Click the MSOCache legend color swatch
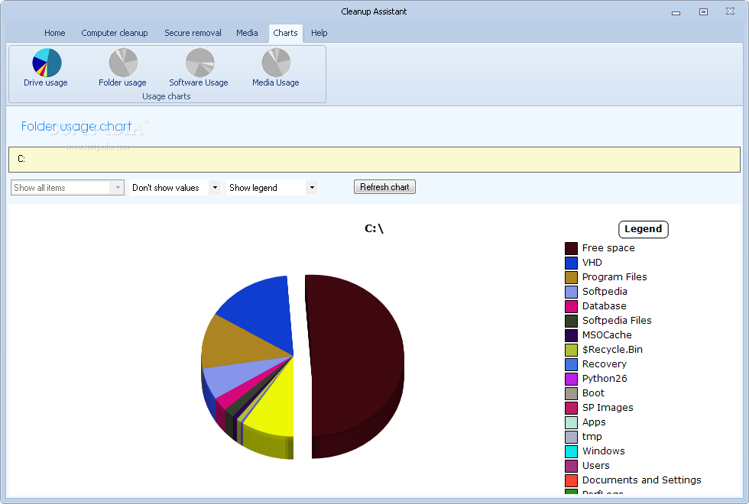 pyautogui.click(x=572, y=335)
